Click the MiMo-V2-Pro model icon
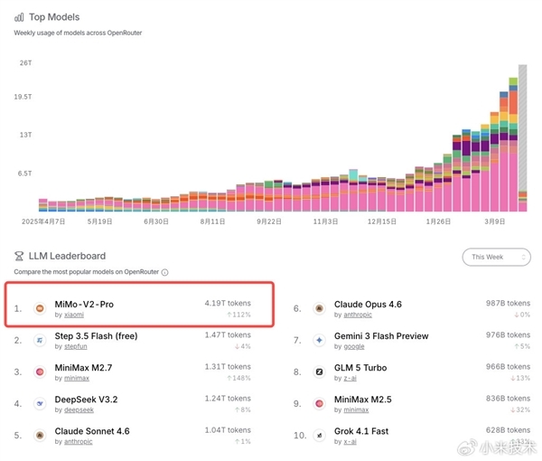Screen dimensions: 542x461 tap(40, 308)
